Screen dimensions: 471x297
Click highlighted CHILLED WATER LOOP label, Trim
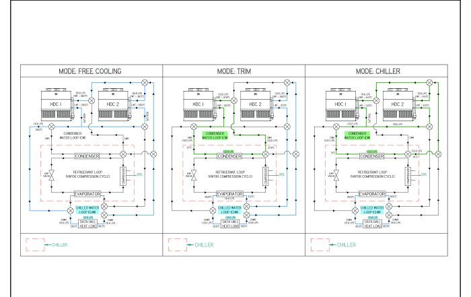pyautogui.click(x=230, y=210)
